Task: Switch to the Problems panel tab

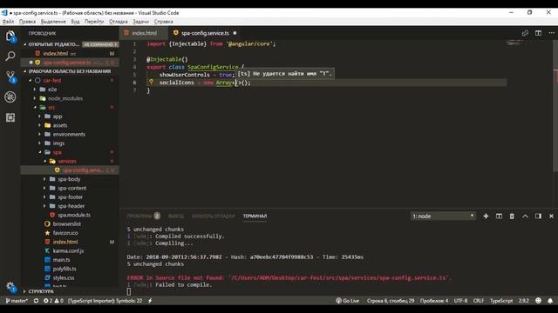Action: [x=143, y=216]
